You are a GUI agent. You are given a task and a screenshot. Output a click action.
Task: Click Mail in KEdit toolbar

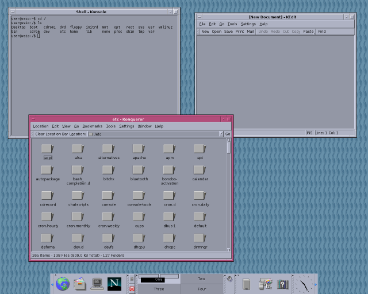pos(250,32)
